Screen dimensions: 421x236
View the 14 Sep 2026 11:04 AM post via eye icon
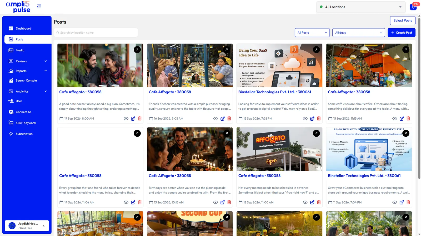click(x=126, y=202)
